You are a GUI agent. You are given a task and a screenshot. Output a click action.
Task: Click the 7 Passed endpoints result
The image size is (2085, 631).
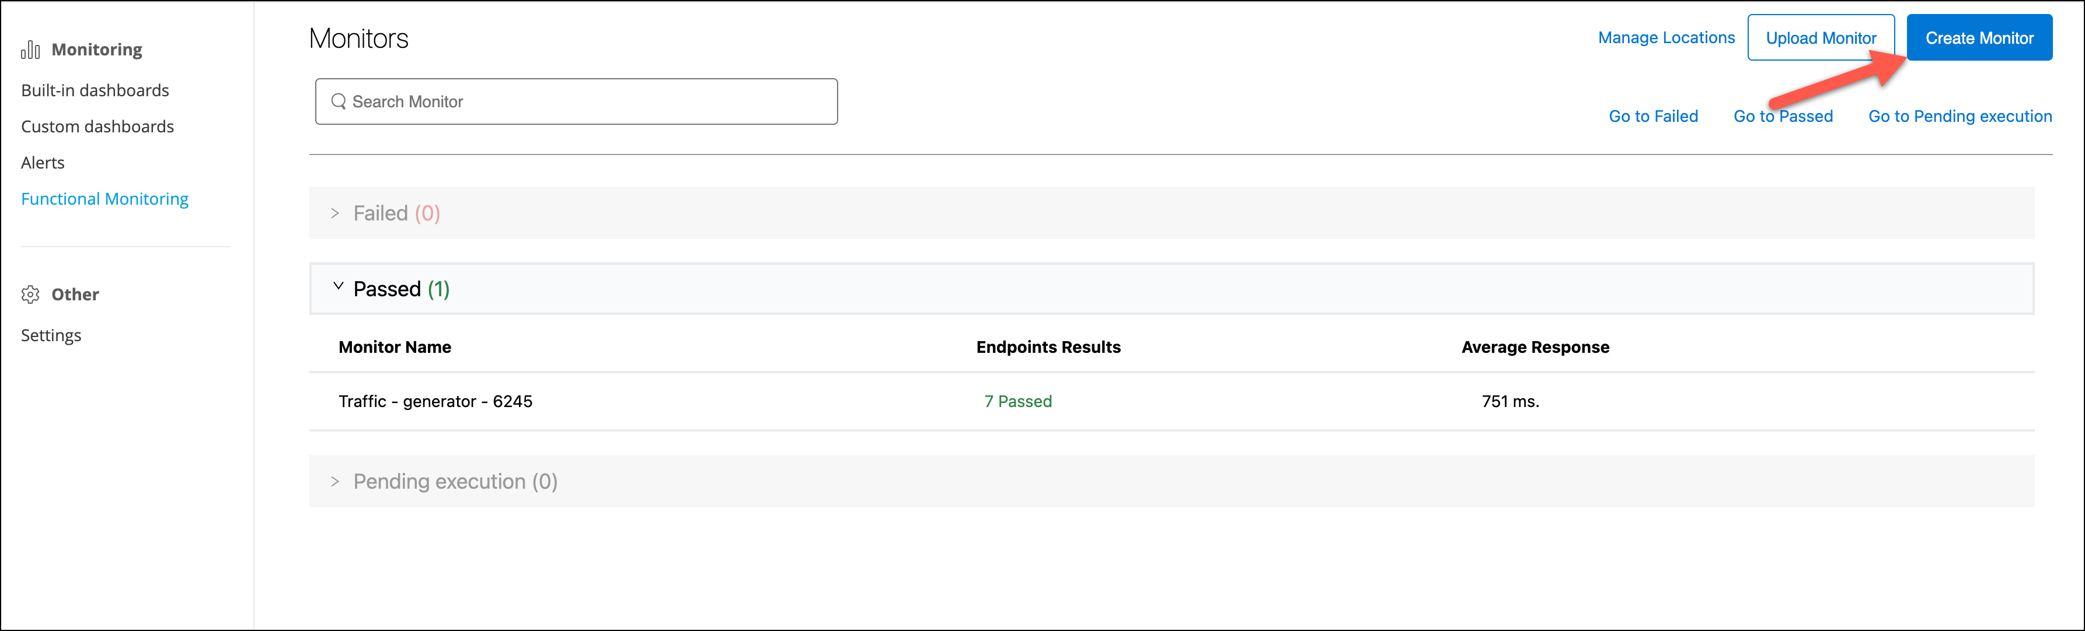[x=1017, y=402]
